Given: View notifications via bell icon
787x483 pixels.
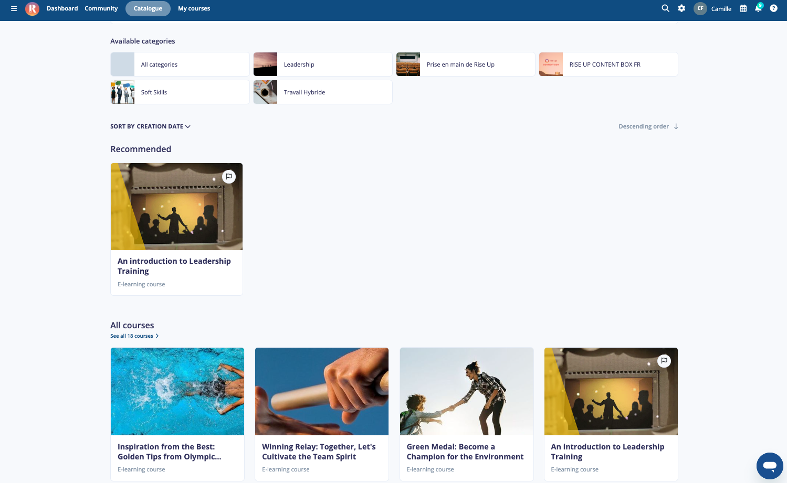Looking at the screenshot, I should coord(758,8).
